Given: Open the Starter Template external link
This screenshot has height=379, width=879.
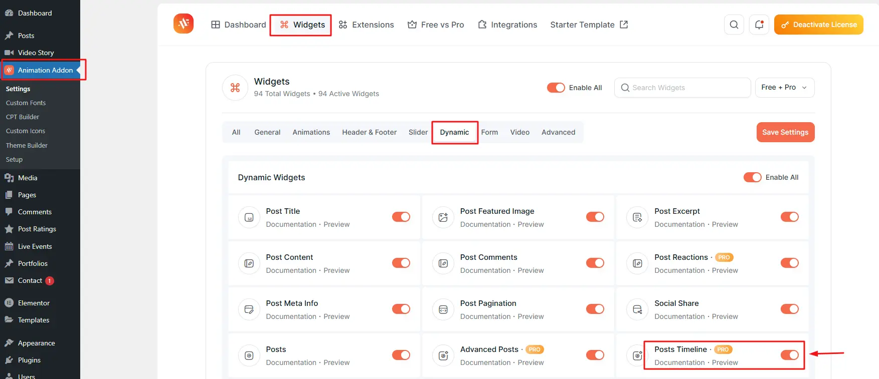Looking at the screenshot, I should (589, 25).
